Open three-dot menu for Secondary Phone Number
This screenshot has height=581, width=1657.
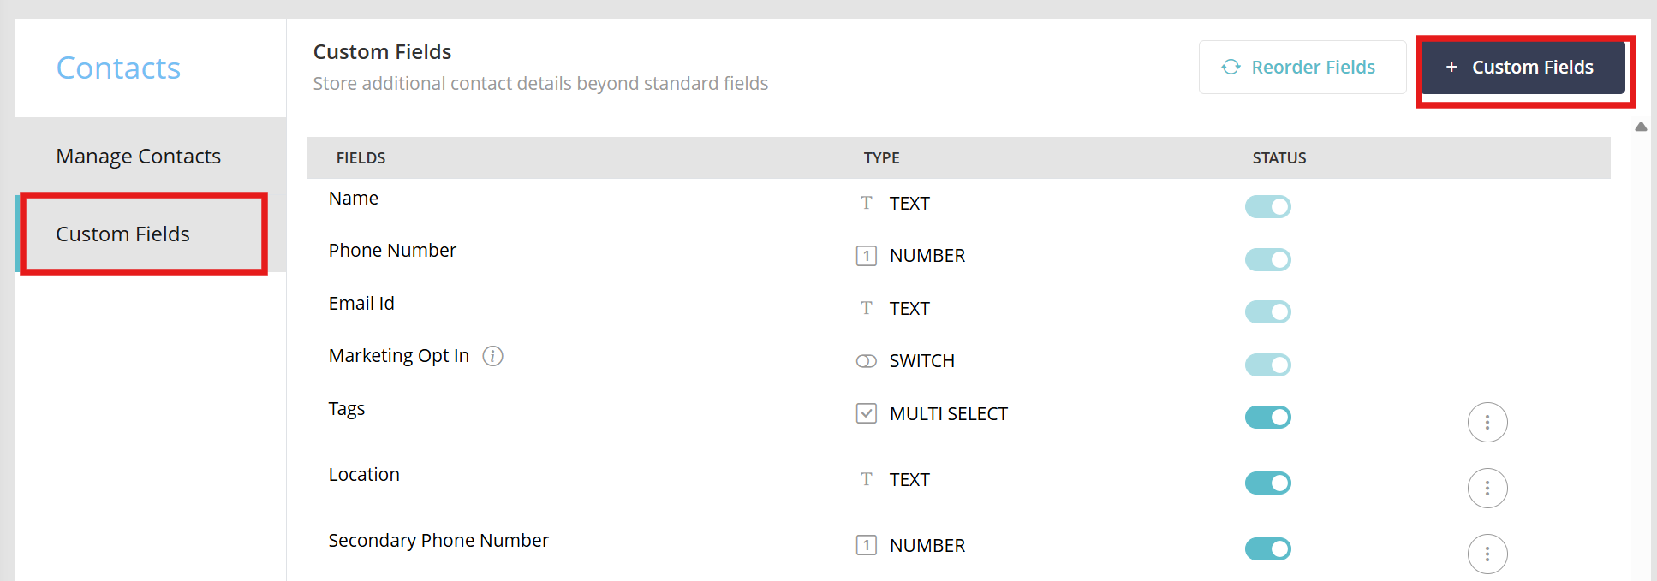1487,554
